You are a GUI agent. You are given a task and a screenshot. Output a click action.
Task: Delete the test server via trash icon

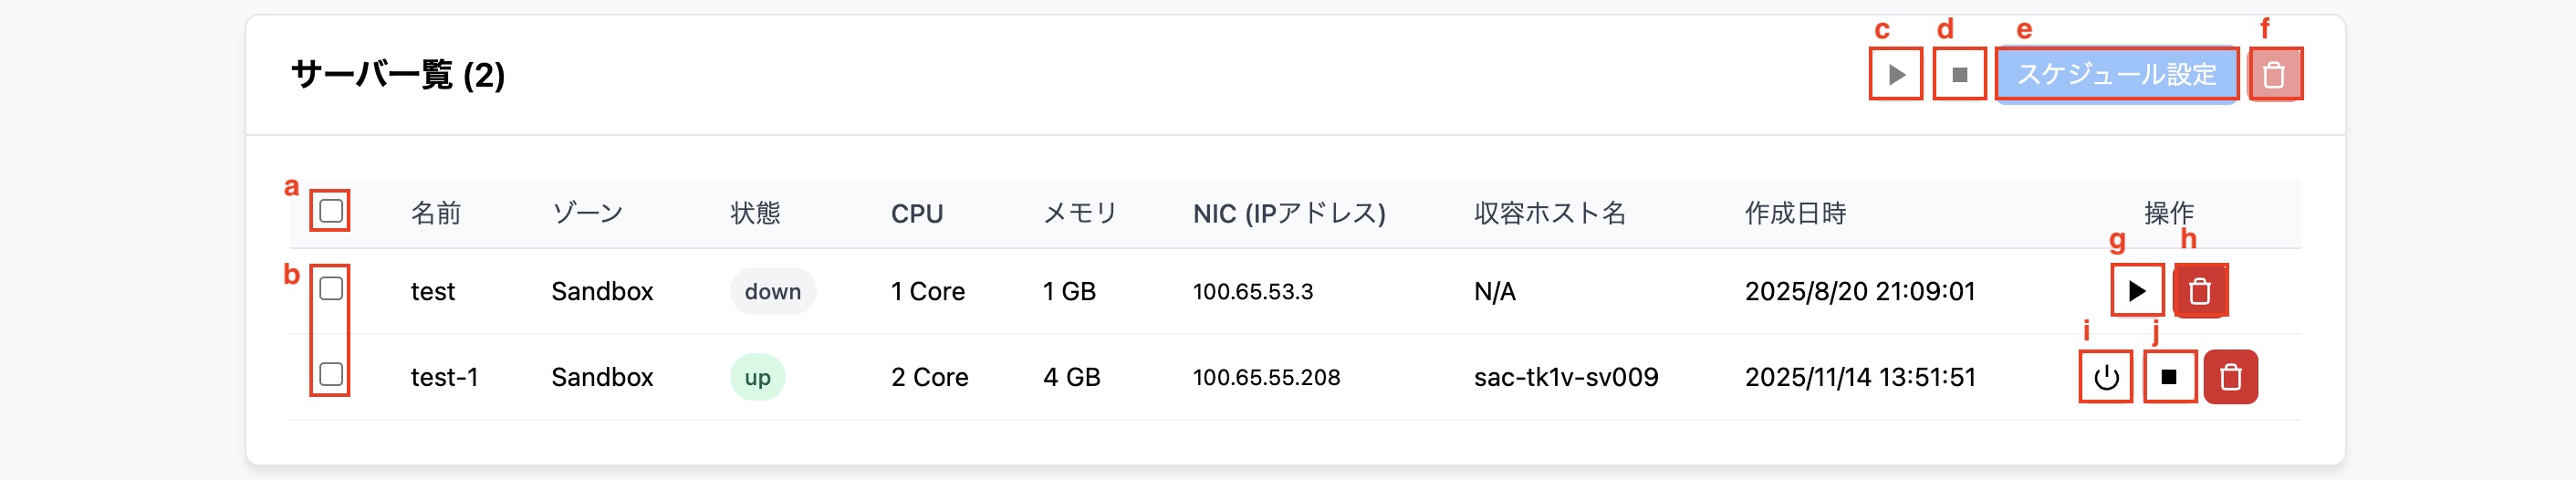[2199, 291]
